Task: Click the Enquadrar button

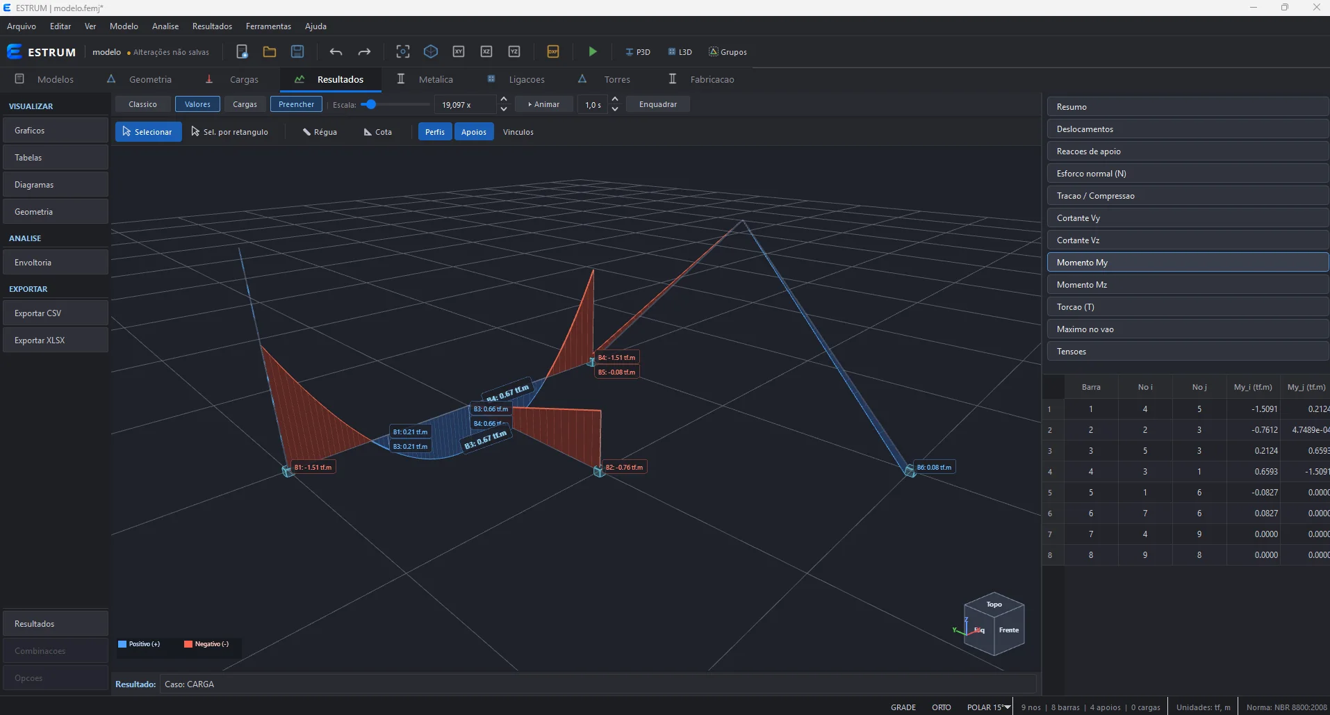Action: pyautogui.click(x=658, y=104)
